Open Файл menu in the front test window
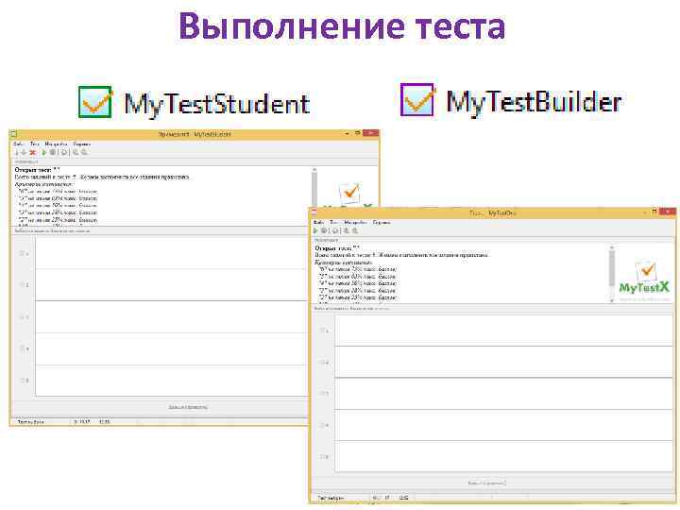680x510 pixels. [x=319, y=222]
